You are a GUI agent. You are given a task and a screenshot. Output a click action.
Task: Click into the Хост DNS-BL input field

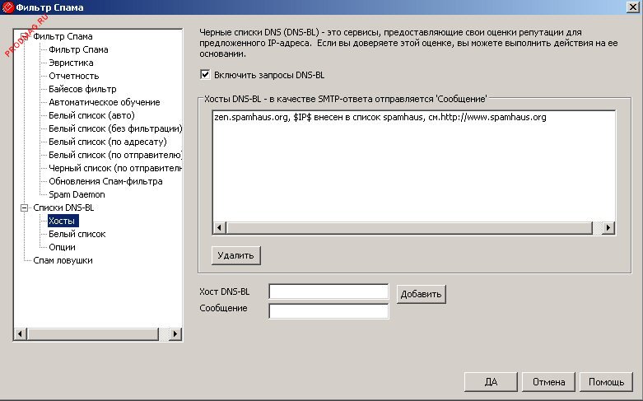coord(328,291)
